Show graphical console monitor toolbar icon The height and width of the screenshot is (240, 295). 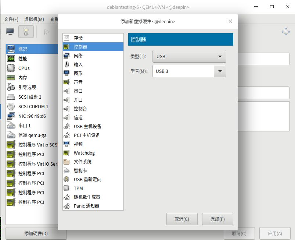(x=10, y=32)
